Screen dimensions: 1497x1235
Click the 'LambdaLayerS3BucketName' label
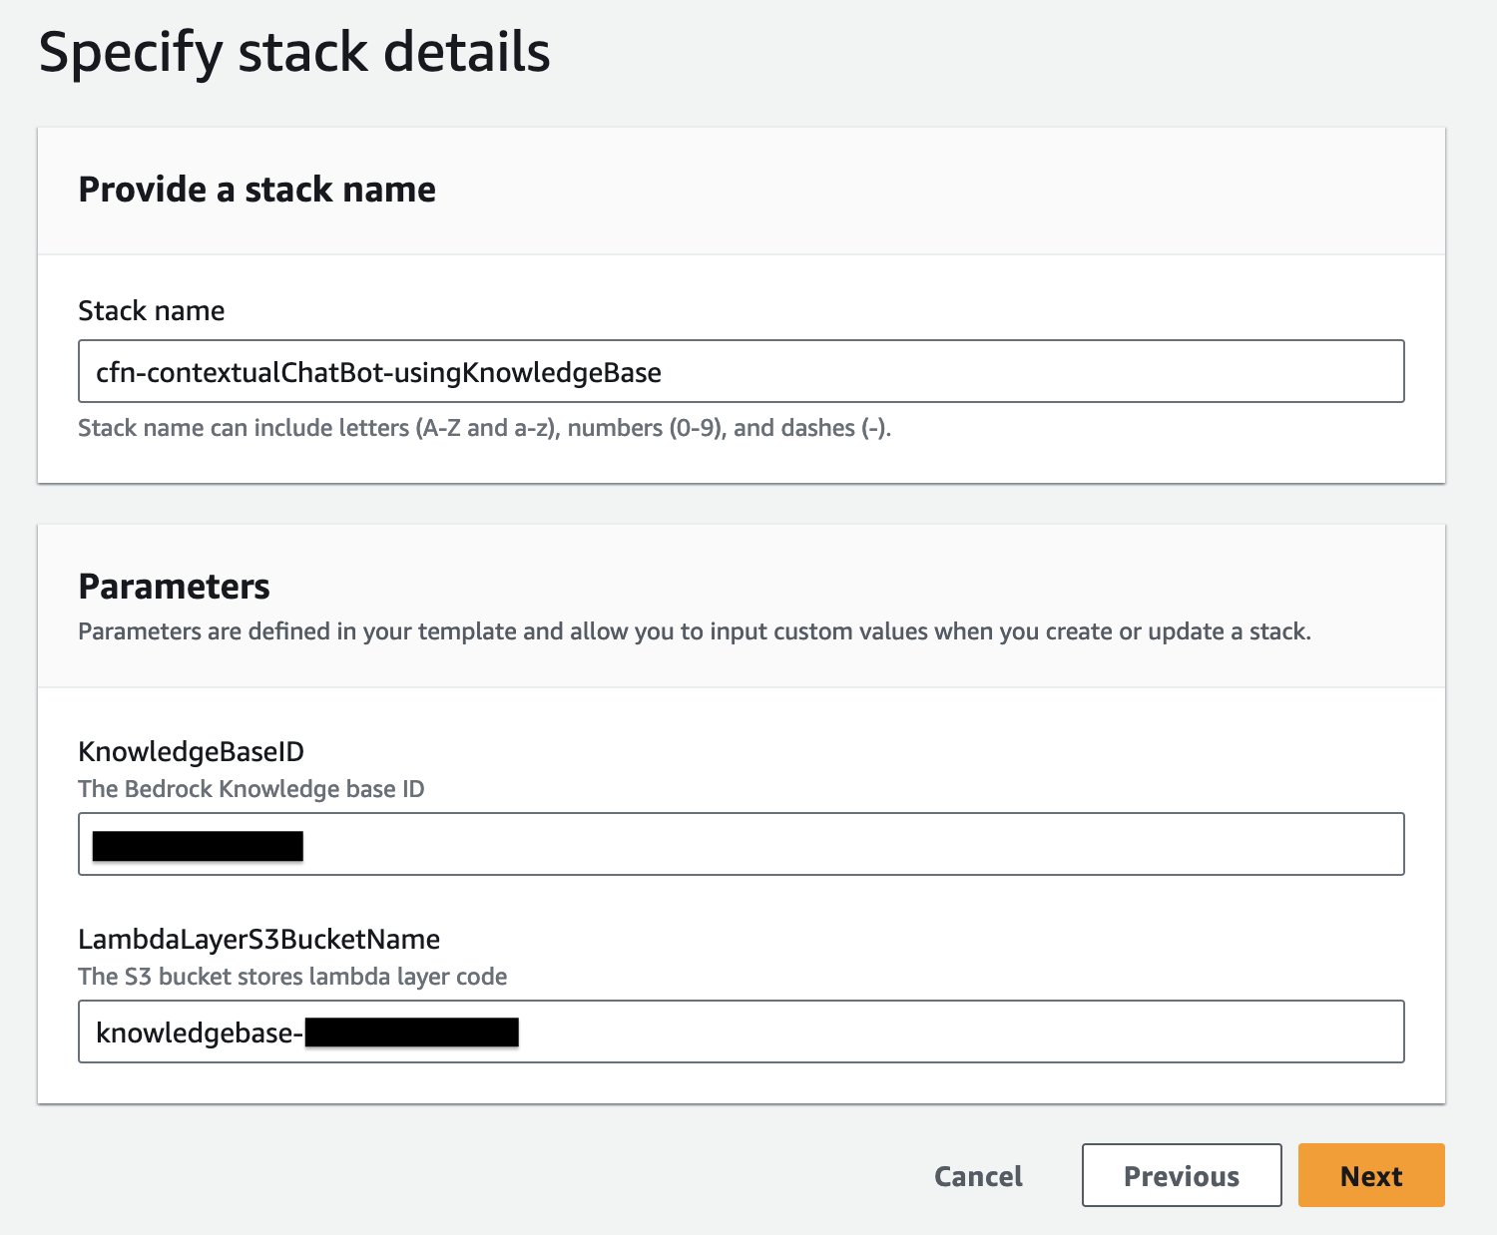pos(259,939)
